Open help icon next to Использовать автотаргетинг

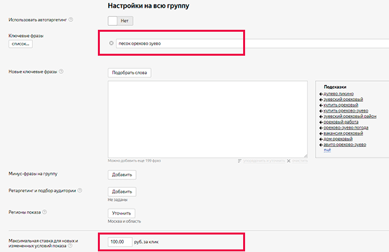pos(71,19)
